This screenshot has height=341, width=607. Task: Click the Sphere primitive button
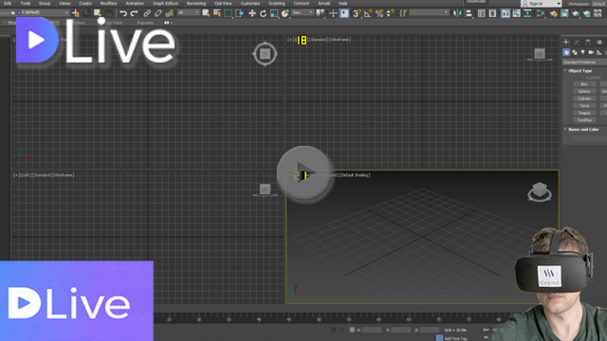(x=584, y=92)
